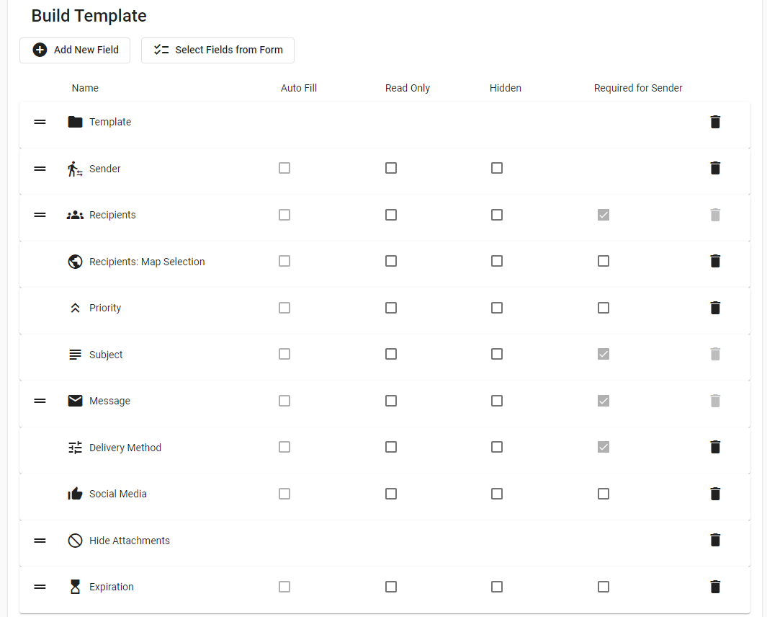Image resolution: width=767 pixels, height=617 pixels.
Task: Toggle Auto Fill for Recipients
Action: pos(284,215)
